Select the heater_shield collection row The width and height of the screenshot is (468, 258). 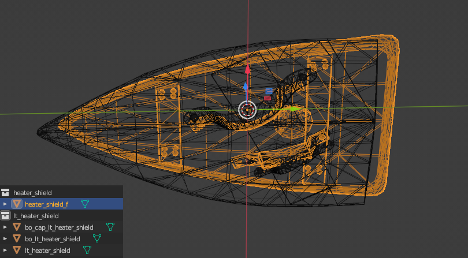pyautogui.click(x=61, y=192)
